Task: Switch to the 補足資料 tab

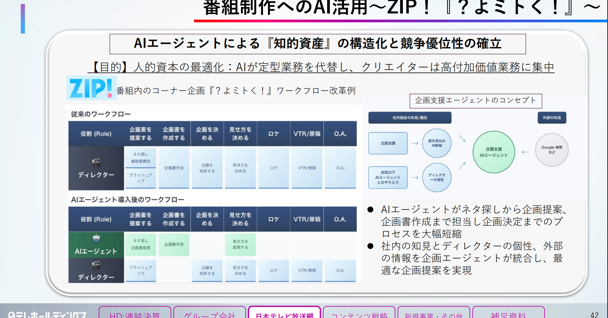Action: tap(508, 313)
